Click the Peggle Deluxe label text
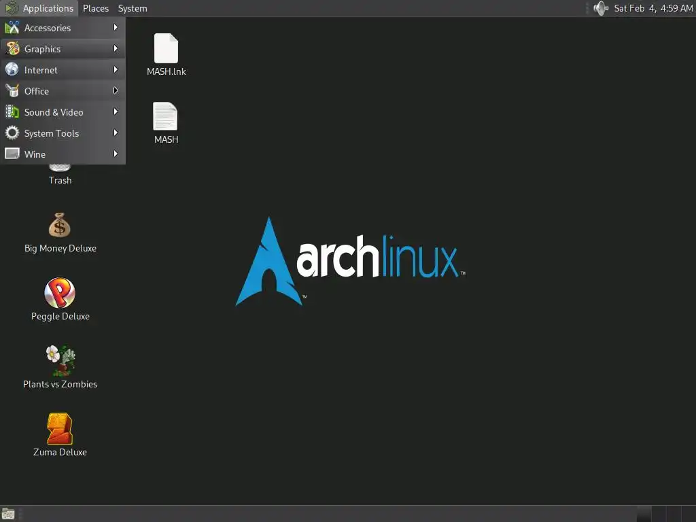The height and width of the screenshot is (522, 696). tap(60, 316)
